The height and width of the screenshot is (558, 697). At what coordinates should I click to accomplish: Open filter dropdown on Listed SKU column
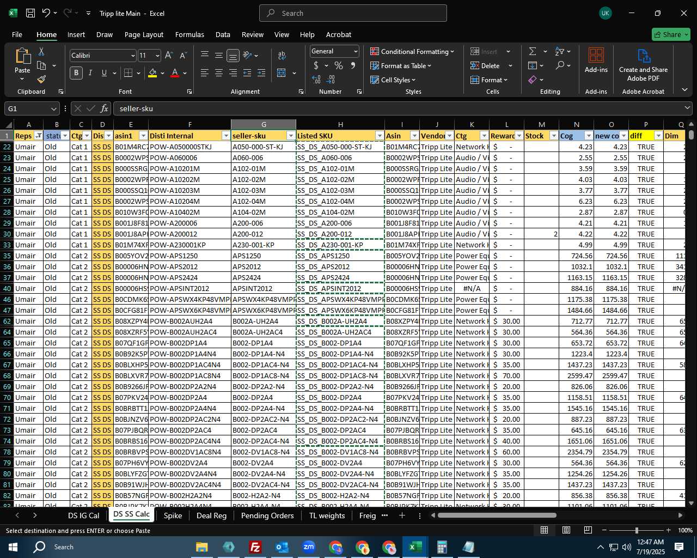pyautogui.click(x=380, y=136)
